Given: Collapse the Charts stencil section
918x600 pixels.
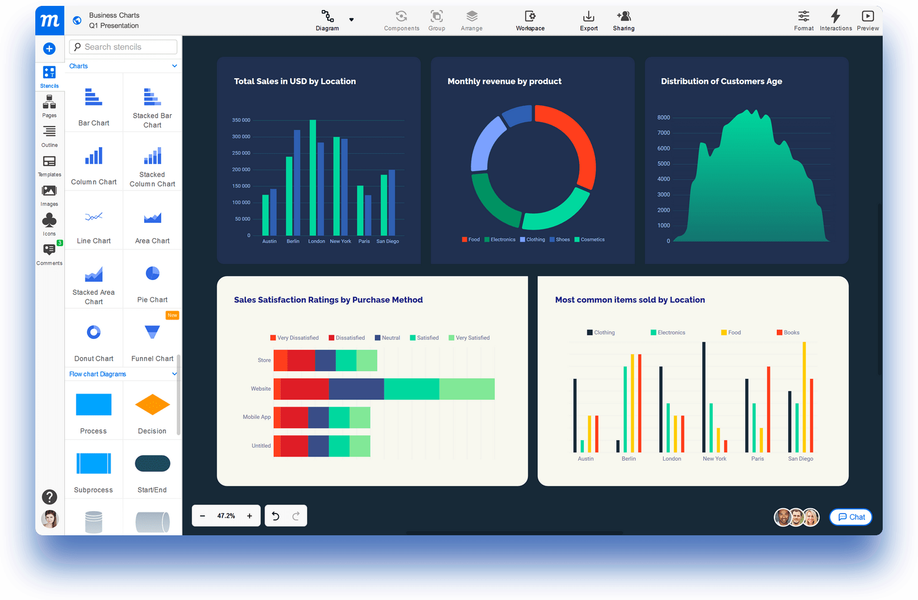Looking at the screenshot, I should tap(174, 66).
